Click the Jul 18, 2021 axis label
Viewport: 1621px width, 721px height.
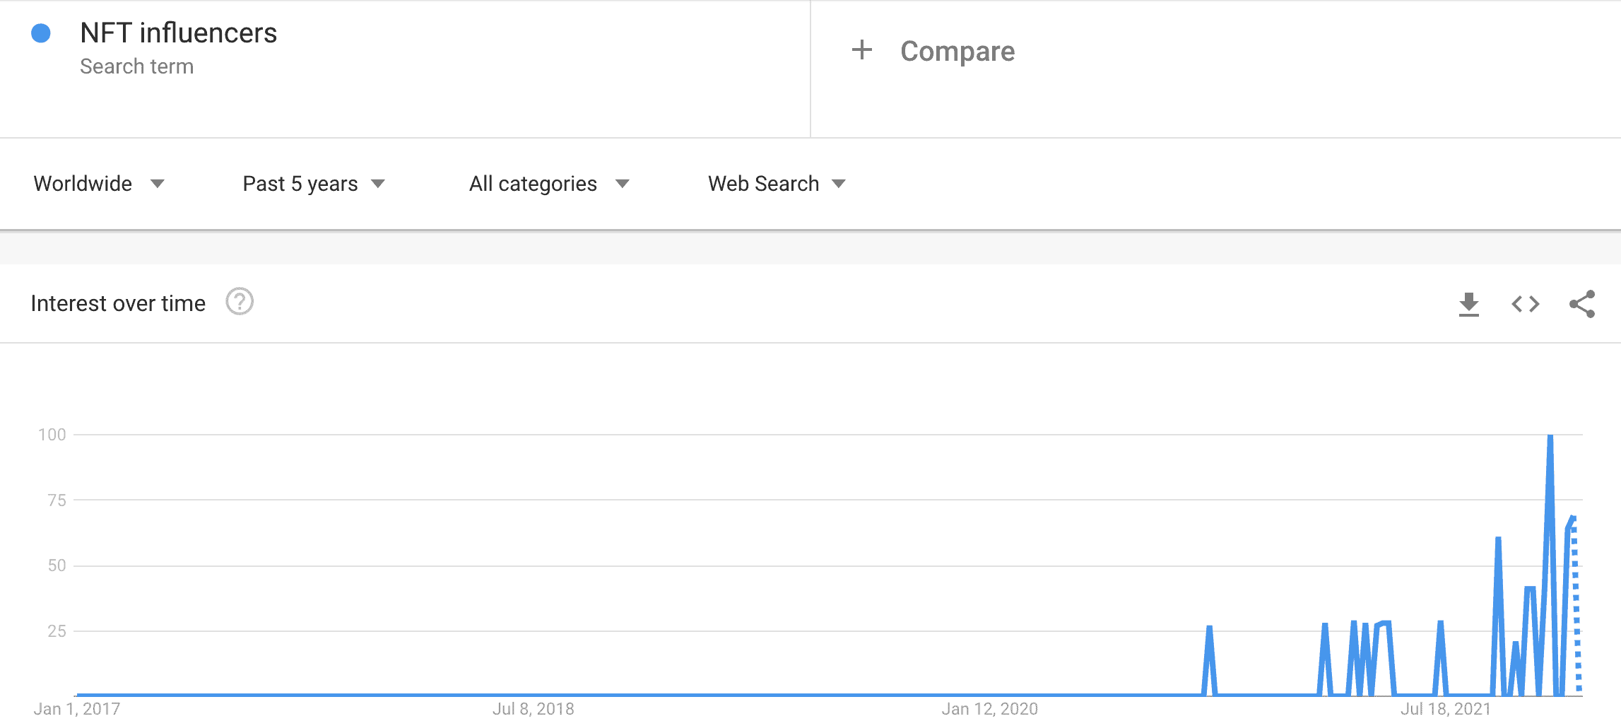[x=1445, y=708]
